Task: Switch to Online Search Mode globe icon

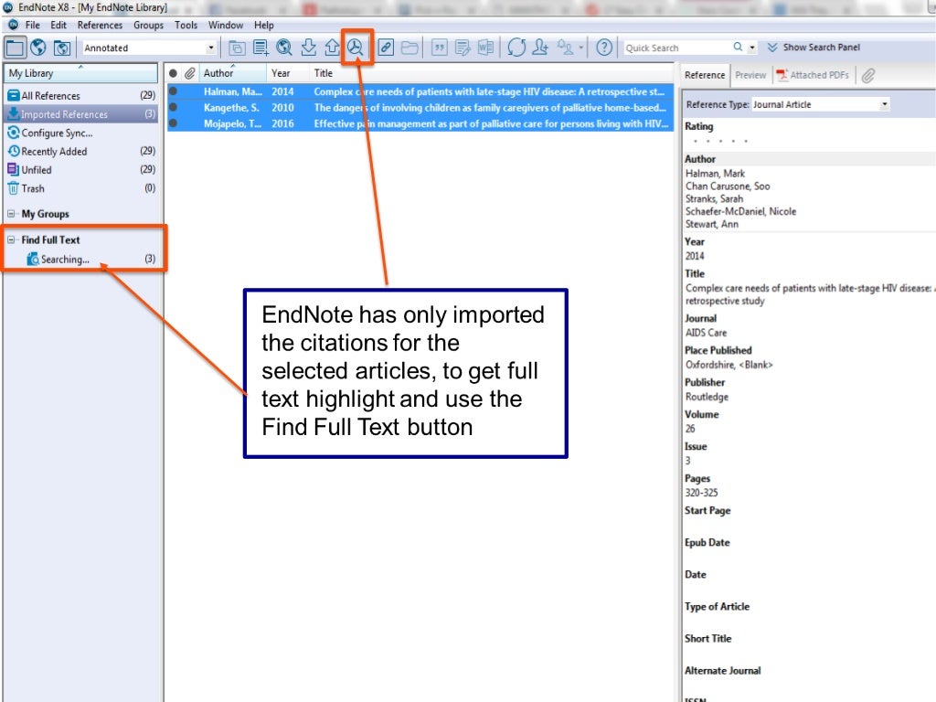Action: (x=38, y=48)
